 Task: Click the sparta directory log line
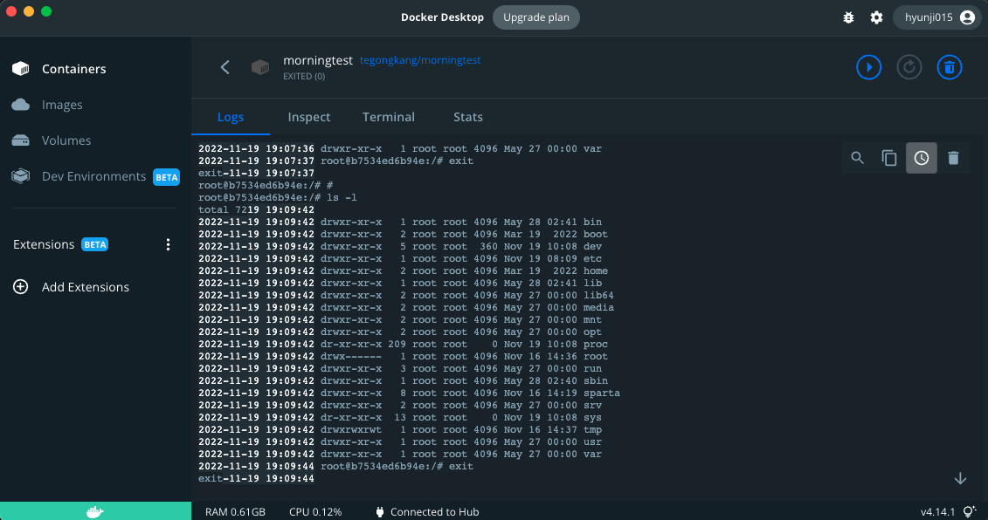[x=409, y=393]
